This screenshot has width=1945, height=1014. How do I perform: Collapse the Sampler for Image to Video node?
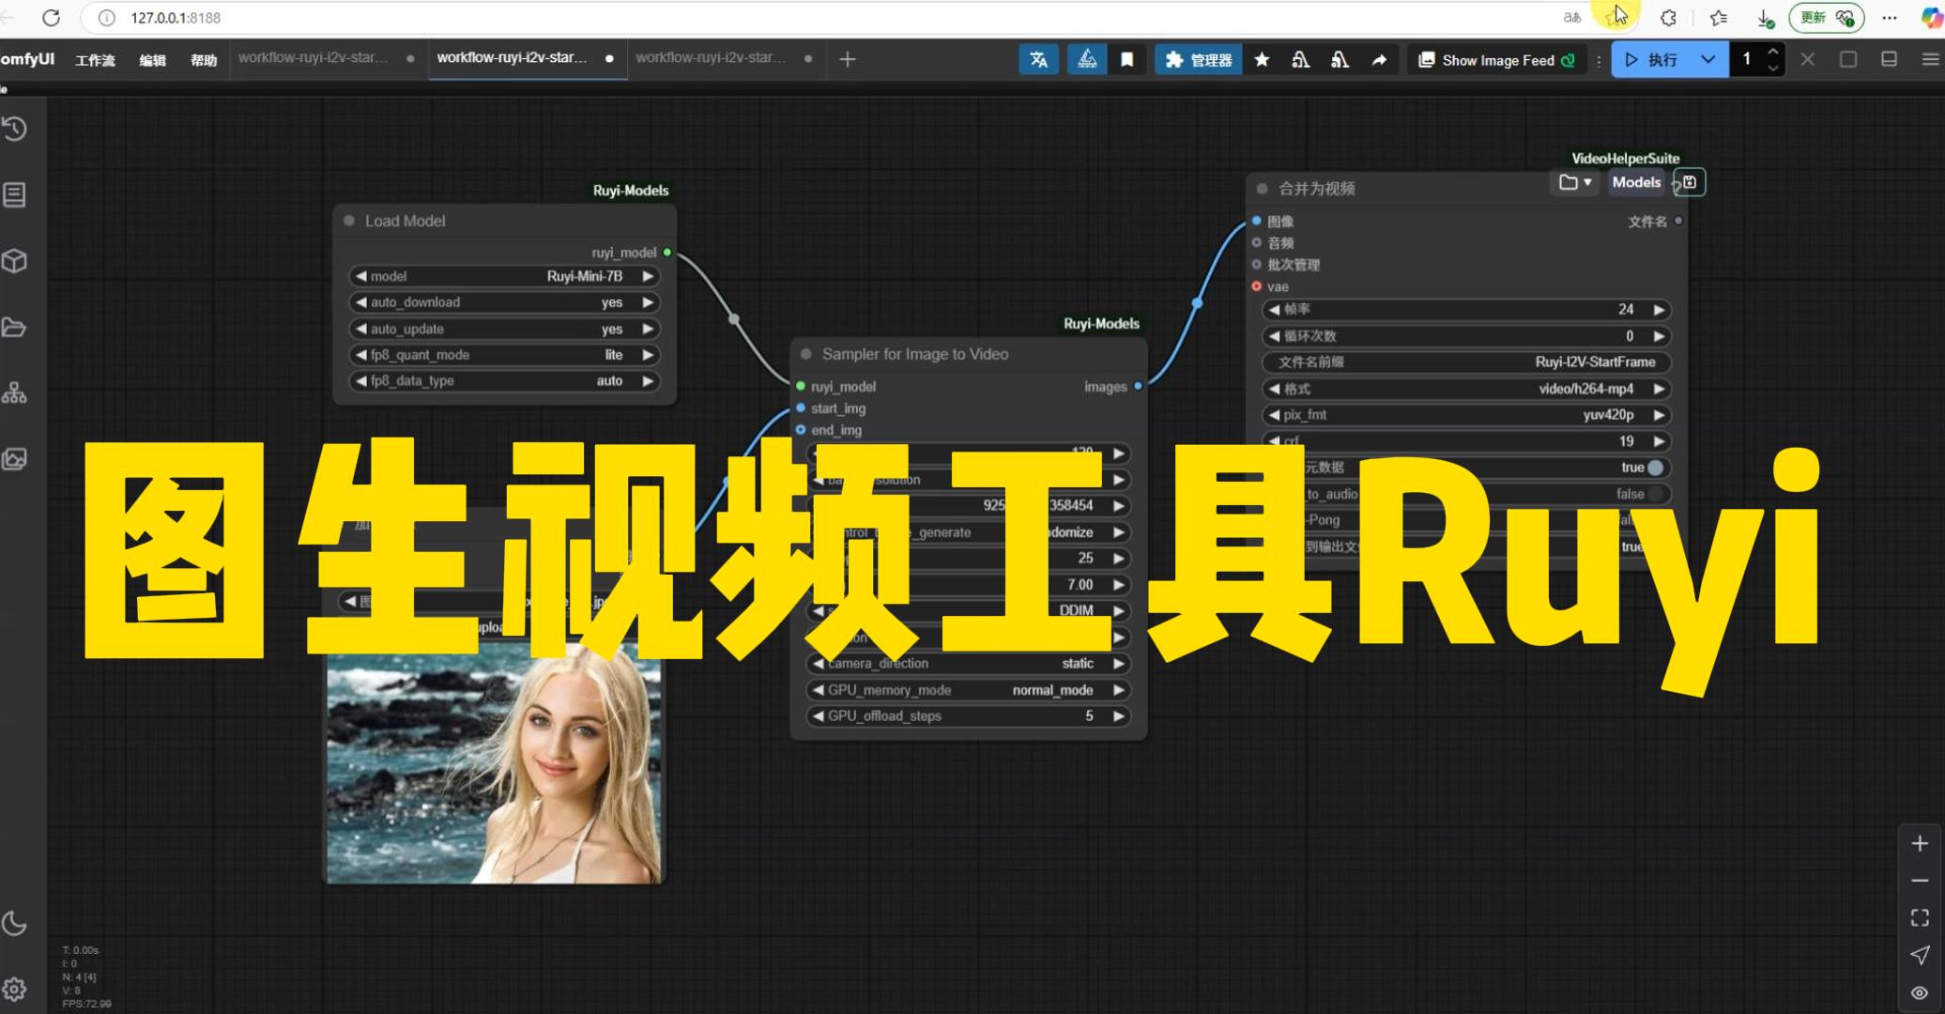pyautogui.click(x=806, y=354)
